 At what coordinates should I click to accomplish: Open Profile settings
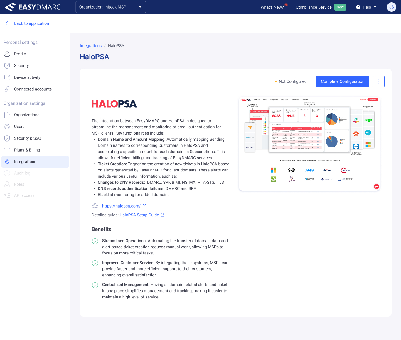[x=20, y=54]
